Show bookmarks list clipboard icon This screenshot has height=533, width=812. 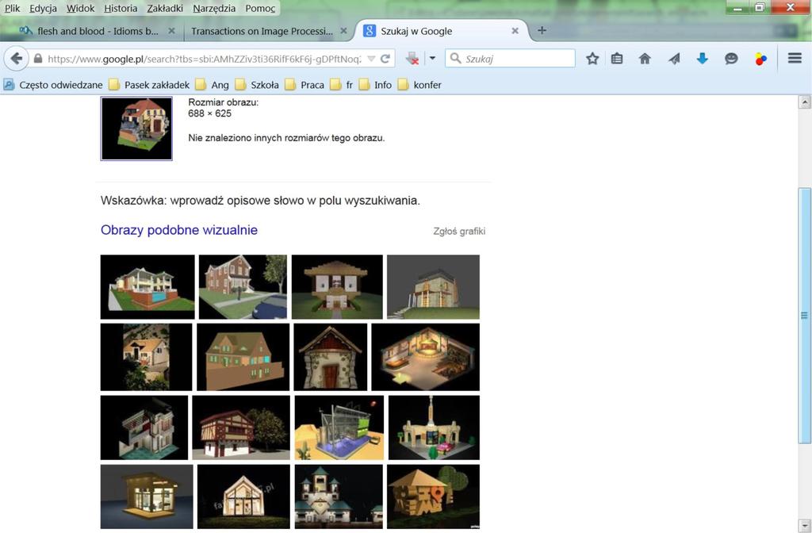(x=617, y=59)
